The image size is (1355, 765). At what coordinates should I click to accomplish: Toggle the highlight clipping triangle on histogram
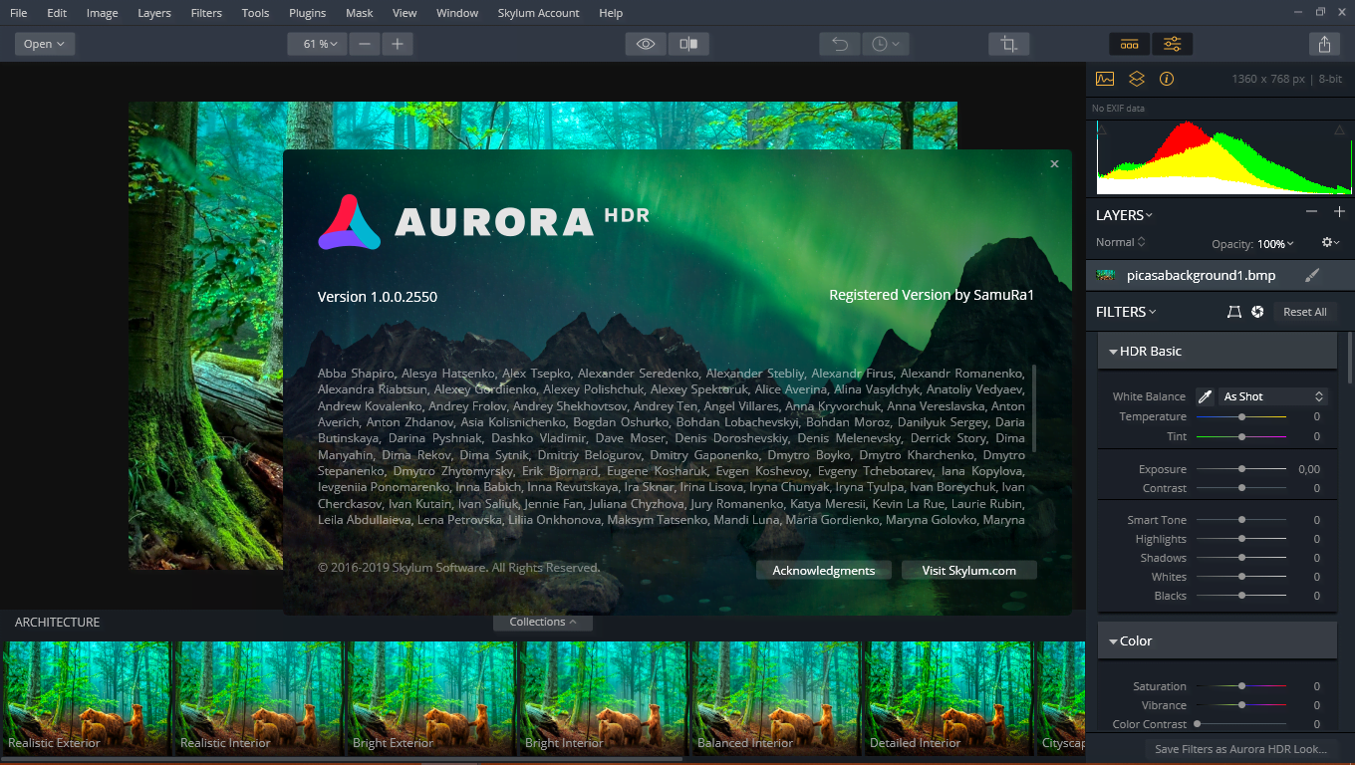pyautogui.click(x=1339, y=129)
